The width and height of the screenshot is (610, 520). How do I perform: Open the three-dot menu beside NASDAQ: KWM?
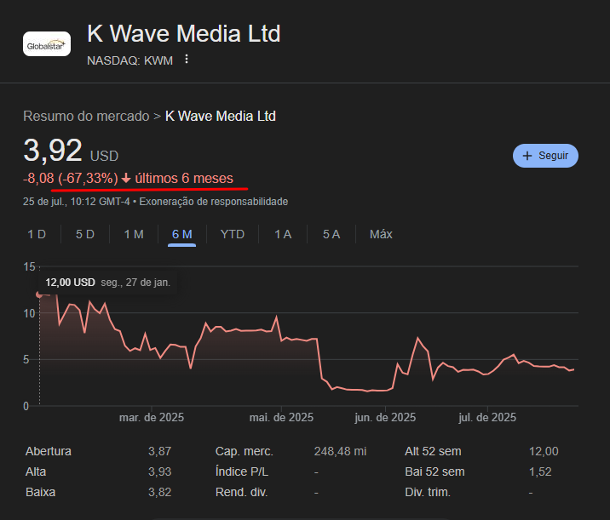[x=187, y=59]
